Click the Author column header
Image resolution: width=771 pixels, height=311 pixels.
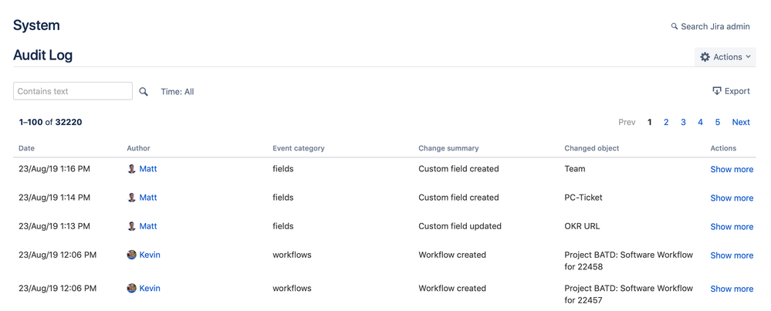point(139,148)
